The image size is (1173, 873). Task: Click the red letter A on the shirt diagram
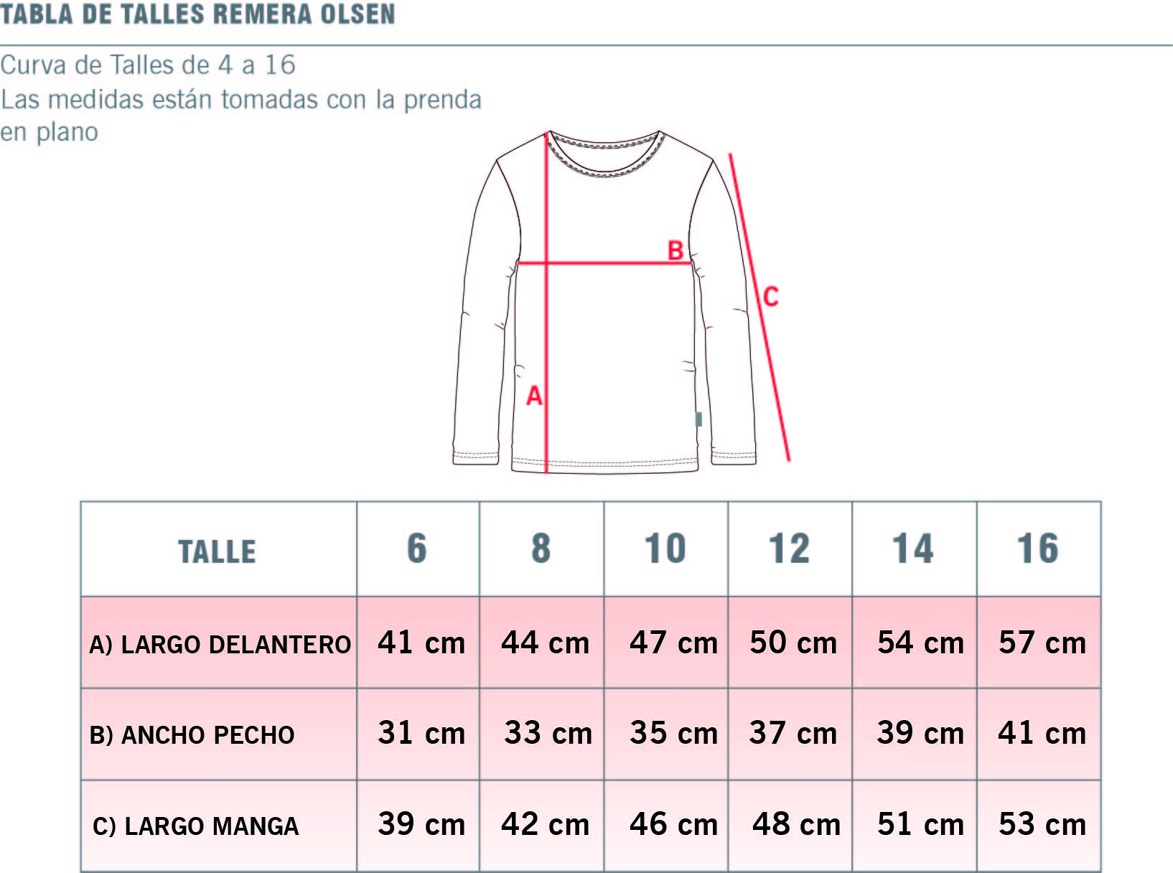pyautogui.click(x=534, y=396)
